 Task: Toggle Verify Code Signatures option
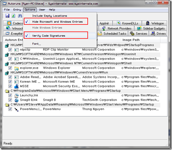pos(60,36)
